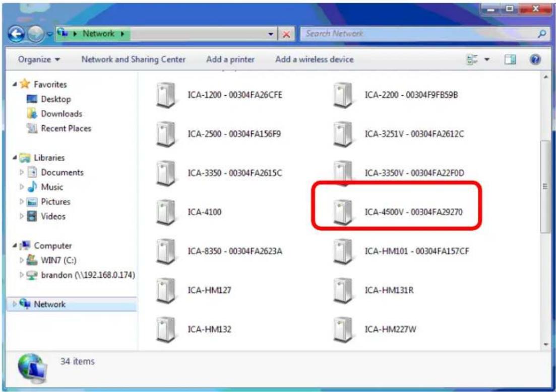Viewport: 556px width, 392px height.
Task: Click the Forward navigation arrow
Action: point(35,34)
